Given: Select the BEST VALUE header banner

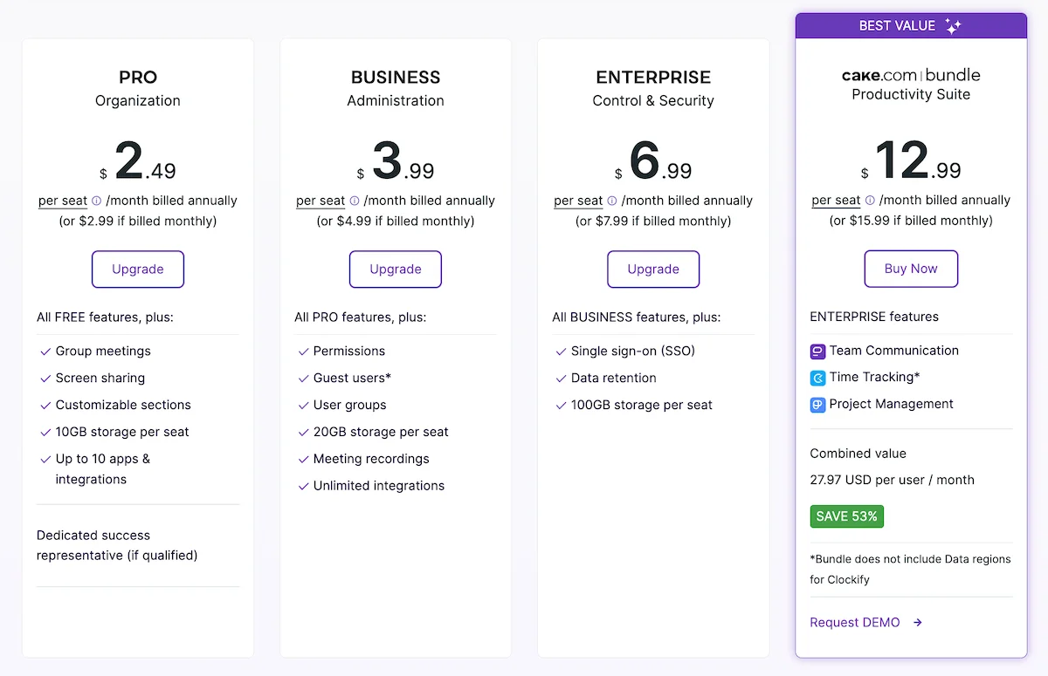Looking at the screenshot, I should pyautogui.click(x=911, y=25).
